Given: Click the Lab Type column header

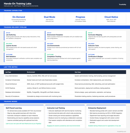Looking at the screenshot, I should (x=8, y=72).
